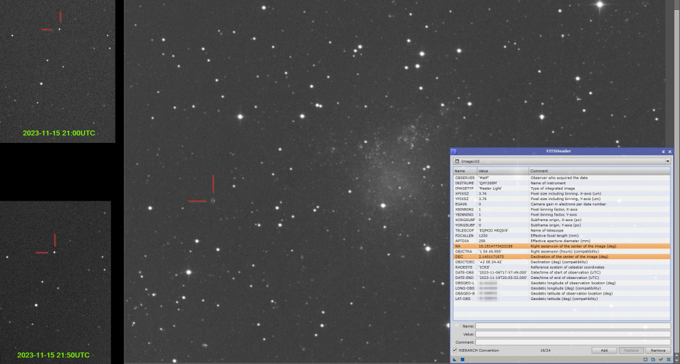
Task: Select the OBSERVER keyword row
Action: point(562,178)
